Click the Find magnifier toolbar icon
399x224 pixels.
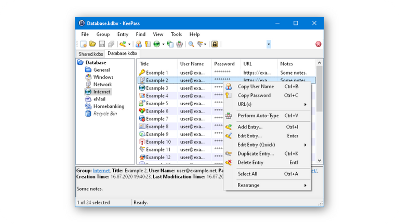191,44
